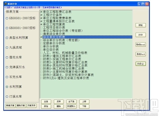
Task: Click the 关闭(C) button
Action: pos(141,64)
